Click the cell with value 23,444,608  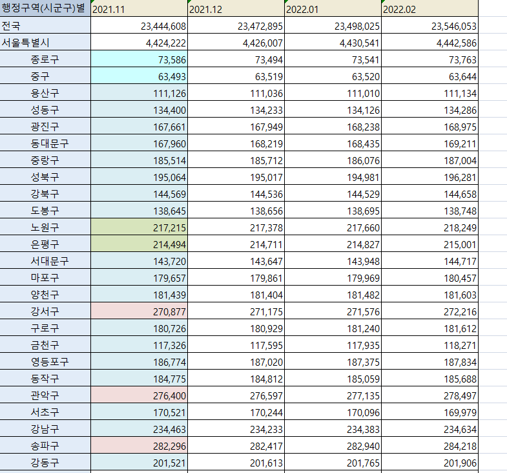[x=139, y=25]
